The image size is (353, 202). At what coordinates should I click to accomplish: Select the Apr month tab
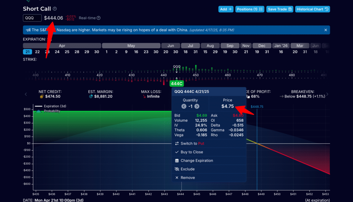[x=62, y=46]
